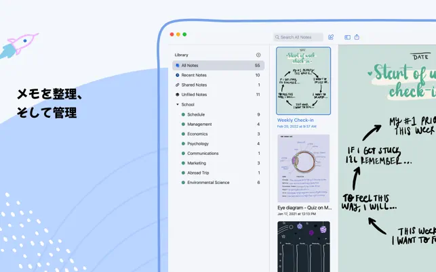Open the Eye diagram note thumbnail
The image size is (436, 272).
(303, 168)
